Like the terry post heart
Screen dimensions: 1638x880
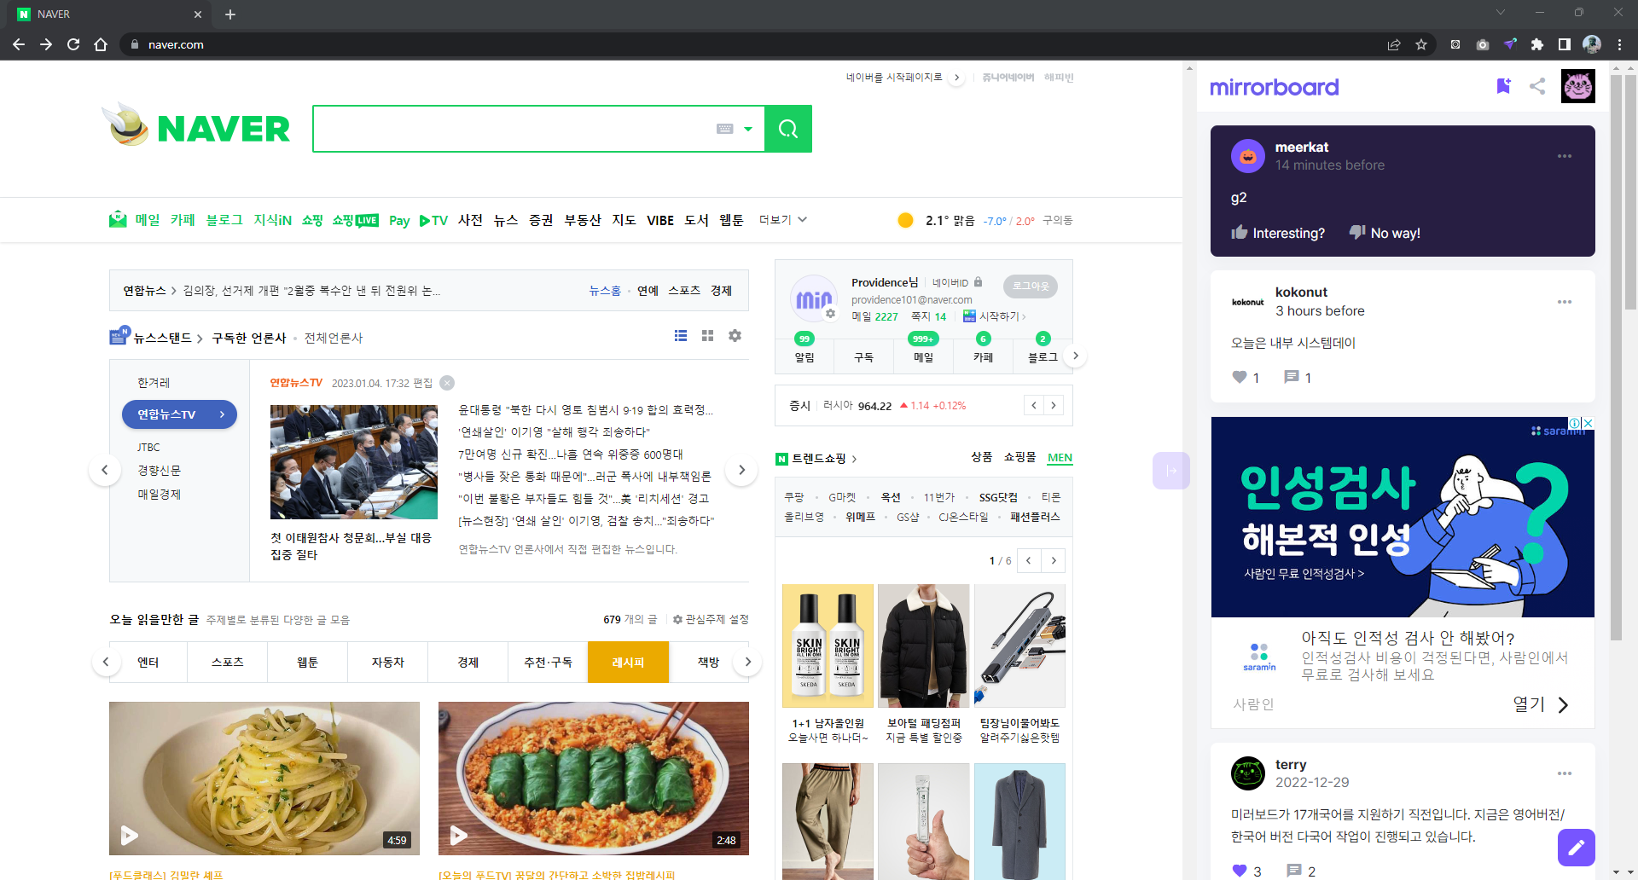click(1240, 871)
